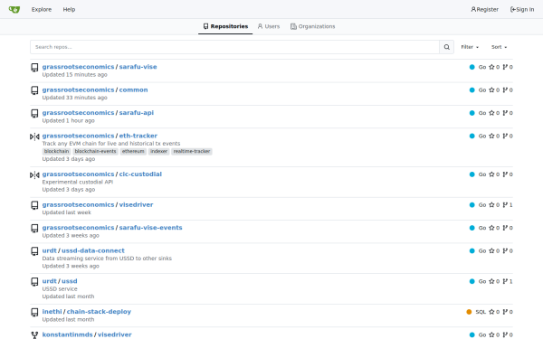The height and width of the screenshot is (339, 543).
Task: Open the Explore menu item
Action: [42, 9]
